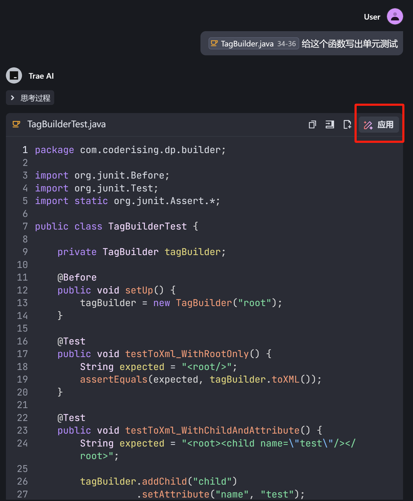Click the assertEquals(expected, tagBuilder.toXML()) line
This screenshot has width=413, height=501.
201,379
